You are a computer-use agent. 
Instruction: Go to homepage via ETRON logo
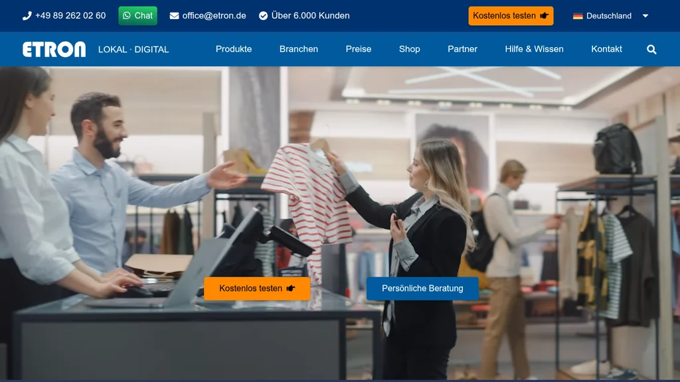pyautogui.click(x=54, y=49)
